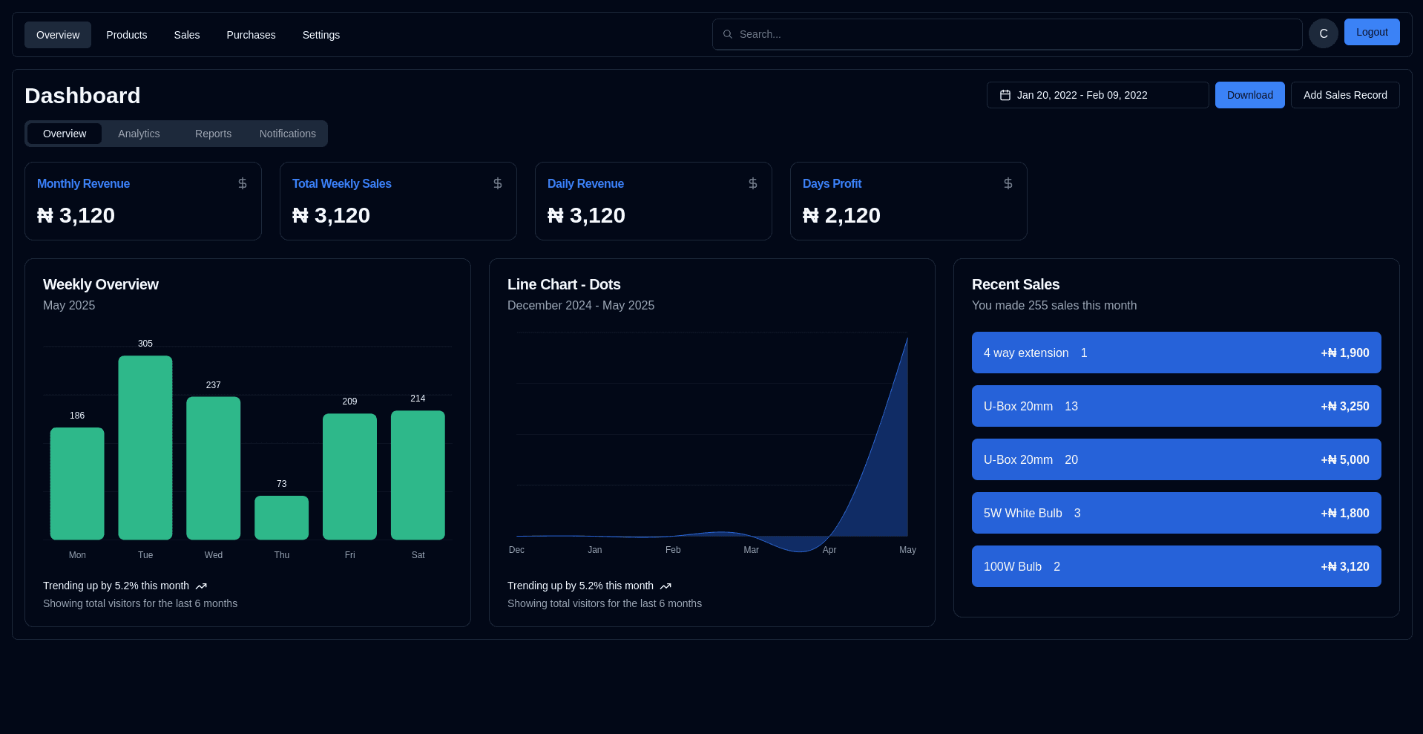This screenshot has width=1423, height=734.
Task: Click the calendar icon in the date range picker
Action: [1005, 95]
